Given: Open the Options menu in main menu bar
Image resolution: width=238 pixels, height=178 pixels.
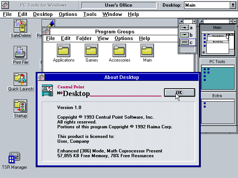Looking at the screenshot, I should (68, 14).
